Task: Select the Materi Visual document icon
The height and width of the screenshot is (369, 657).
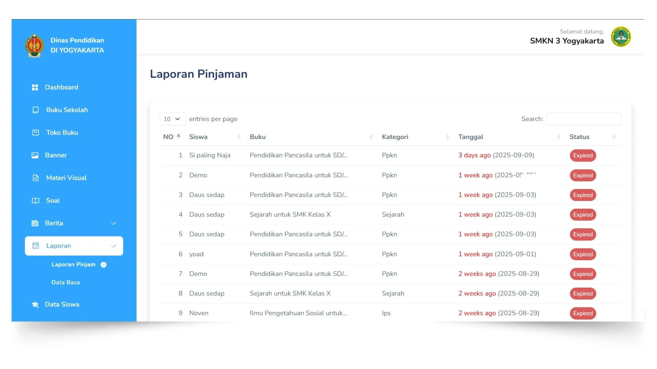Action: (36, 178)
